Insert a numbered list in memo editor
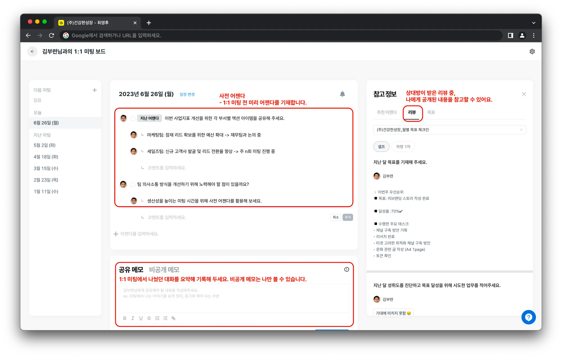Image resolution: width=562 pixels, height=357 pixels. 157,318
